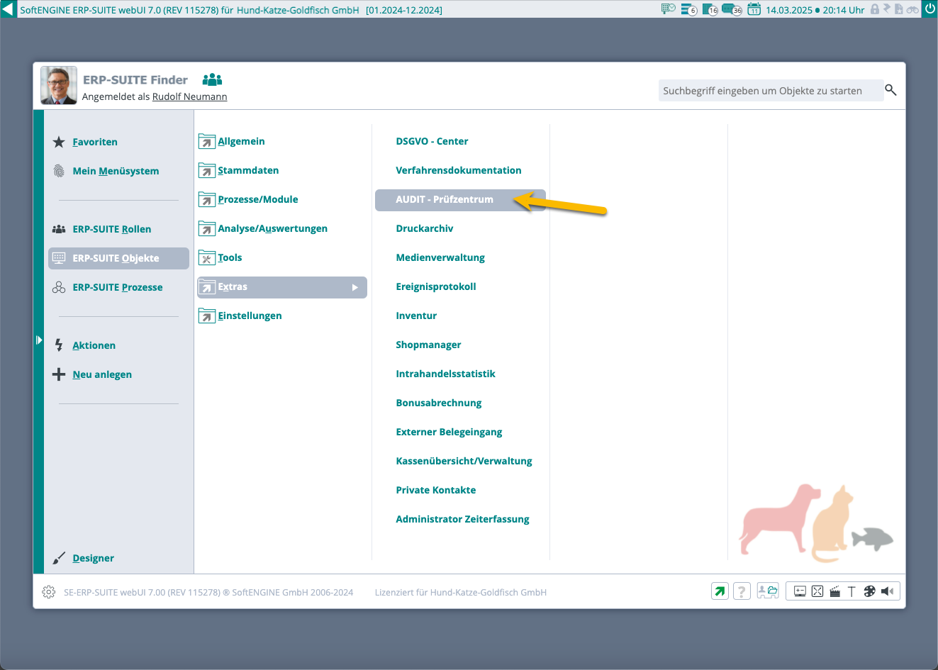This screenshot has height=670, width=938.
Task: Click the fullscreen icon in bottom toolbar
Action: [x=817, y=591]
